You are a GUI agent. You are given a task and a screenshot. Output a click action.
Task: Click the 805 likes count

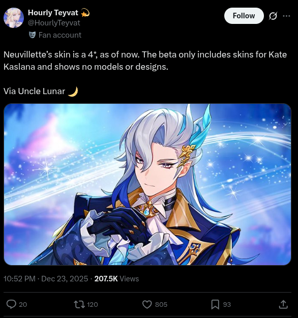161,304
